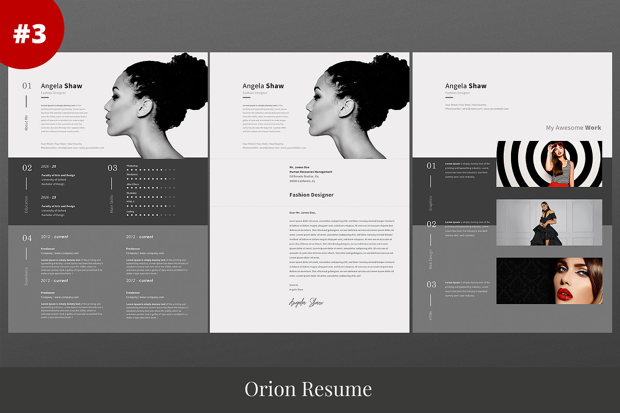Click the 04 section number
Image resolution: width=620 pixels, height=413 pixels.
27,238
